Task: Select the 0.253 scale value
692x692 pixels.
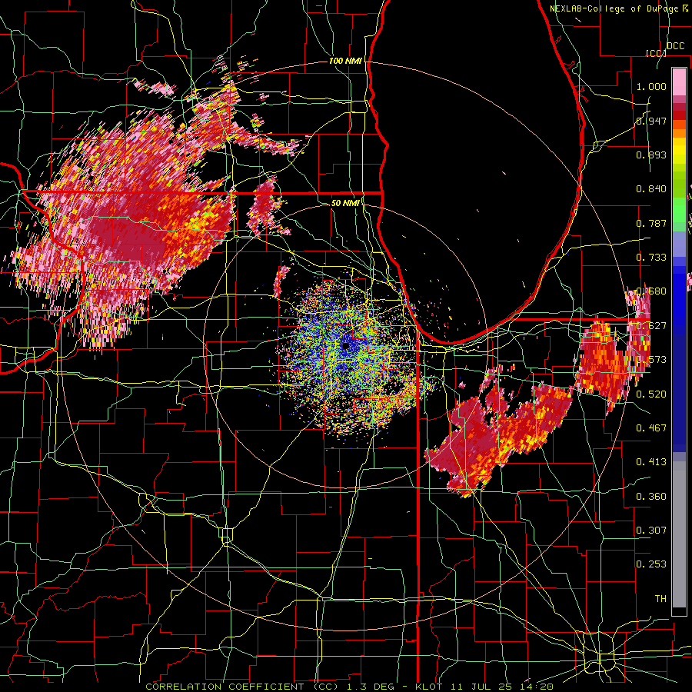Action: (x=651, y=564)
